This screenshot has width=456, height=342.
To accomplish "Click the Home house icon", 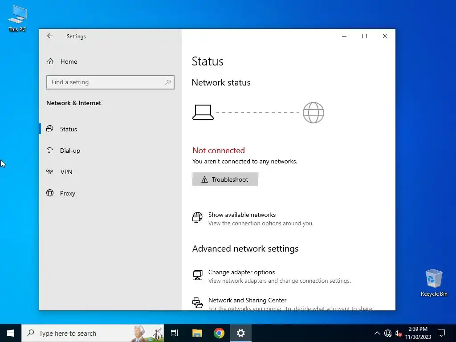I will tap(50, 61).
